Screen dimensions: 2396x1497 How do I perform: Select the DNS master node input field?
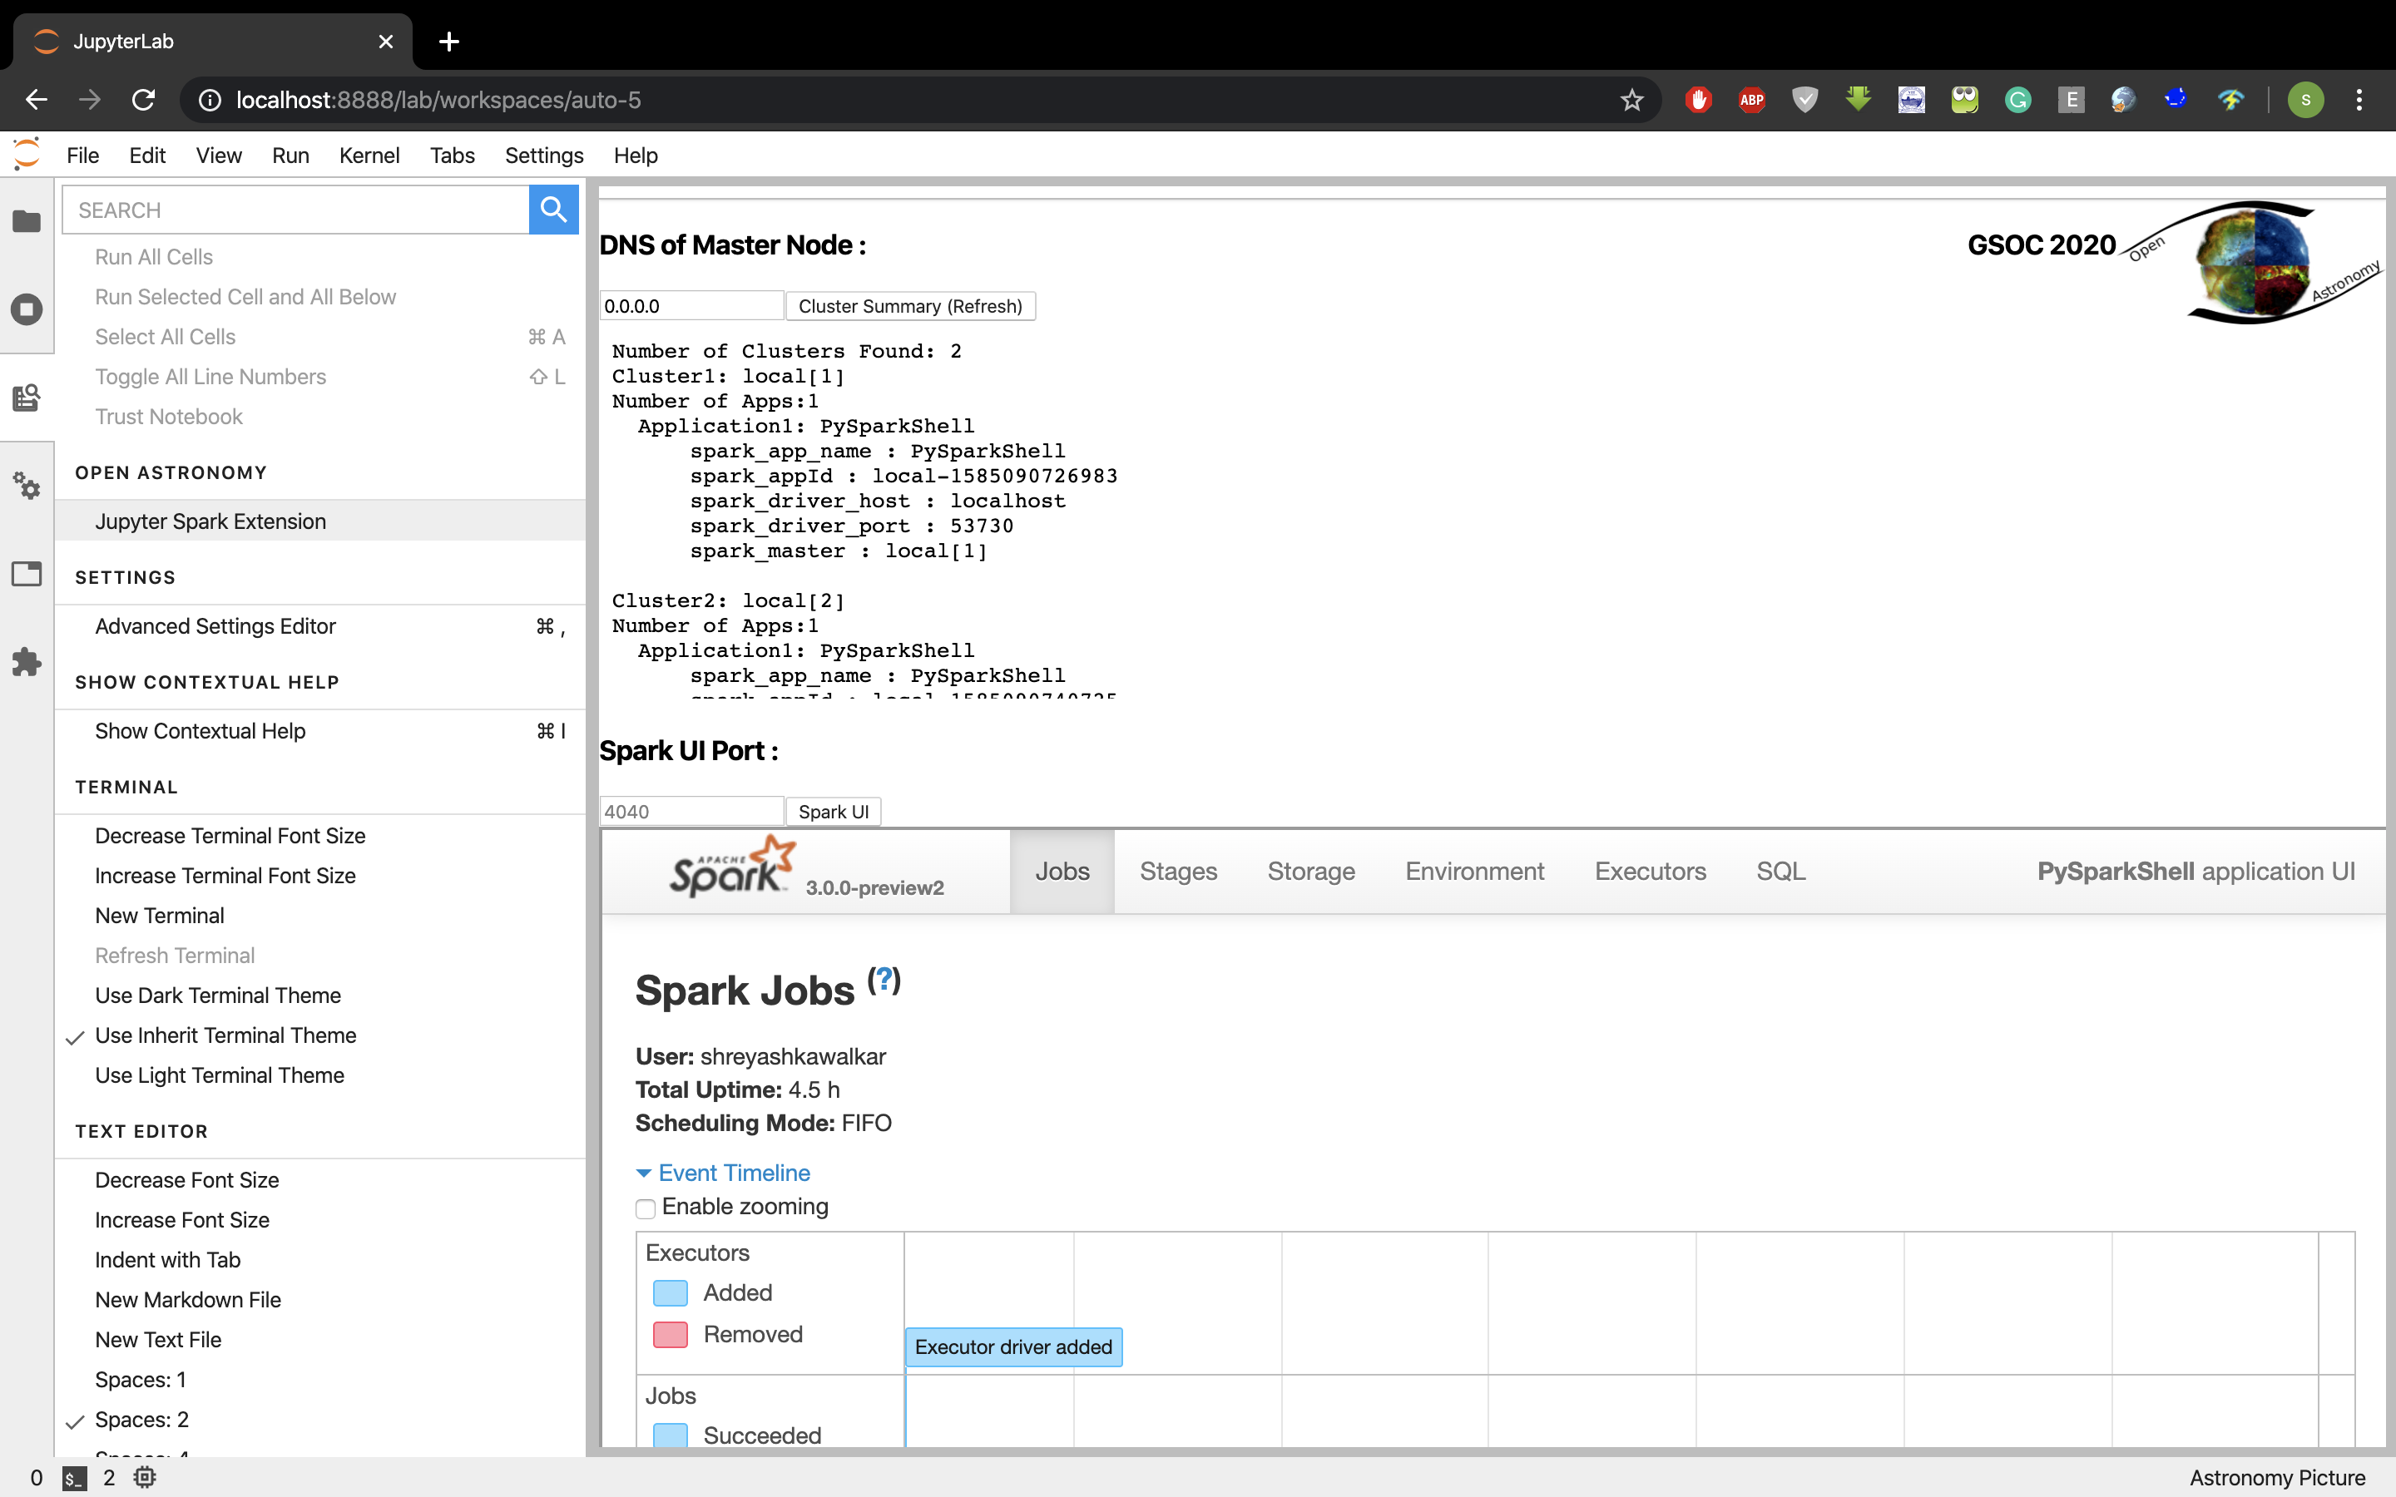[x=690, y=305]
